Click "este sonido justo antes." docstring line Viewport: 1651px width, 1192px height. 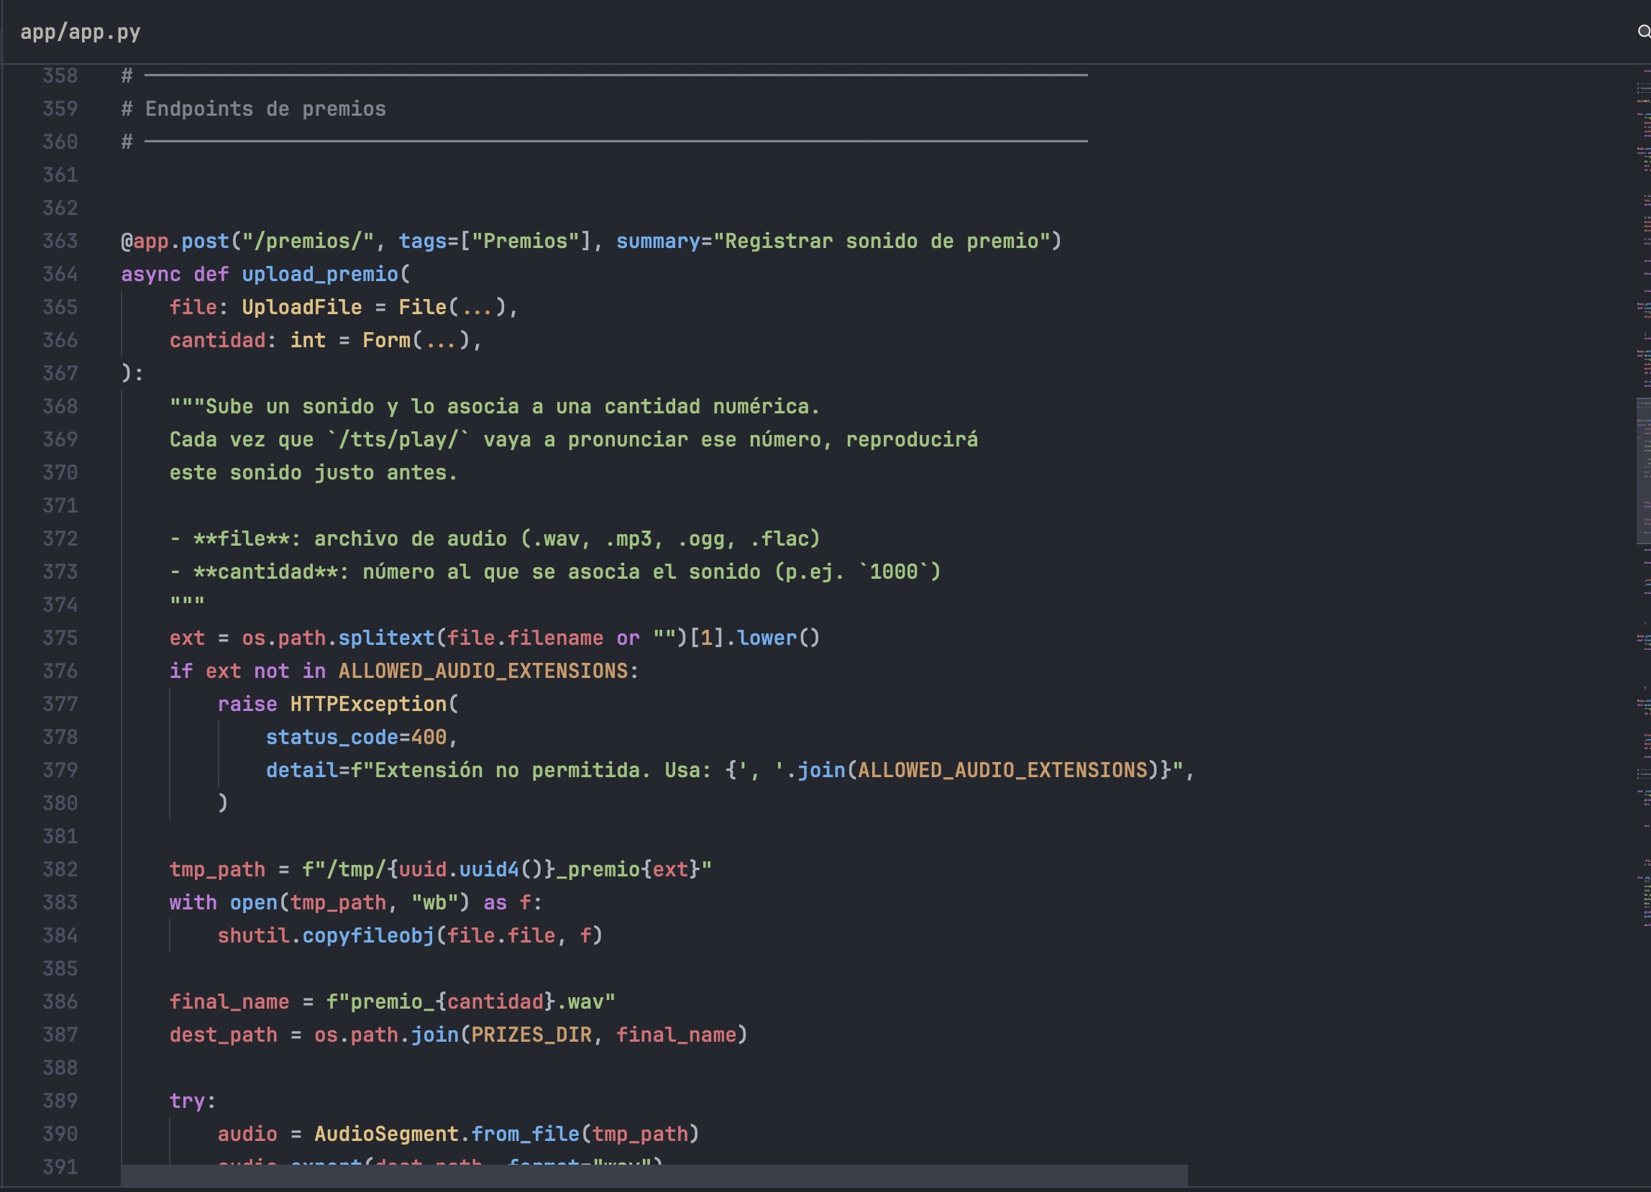pyautogui.click(x=314, y=472)
